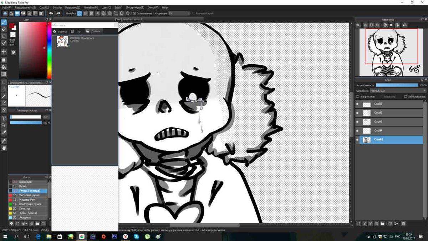428x241 pixels.
Task: Toggle visibility of layer Слой4
Action: [358, 131]
